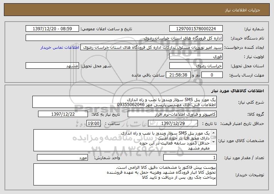
Task: Click the unit of measure field مورد
Action: click(62, 157)
